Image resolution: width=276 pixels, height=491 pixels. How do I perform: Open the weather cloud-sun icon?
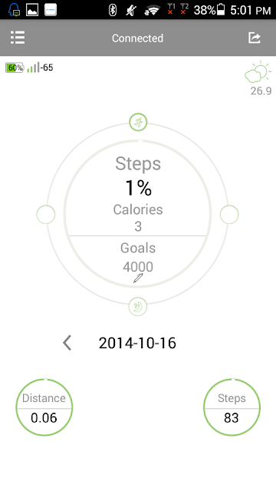(258, 72)
